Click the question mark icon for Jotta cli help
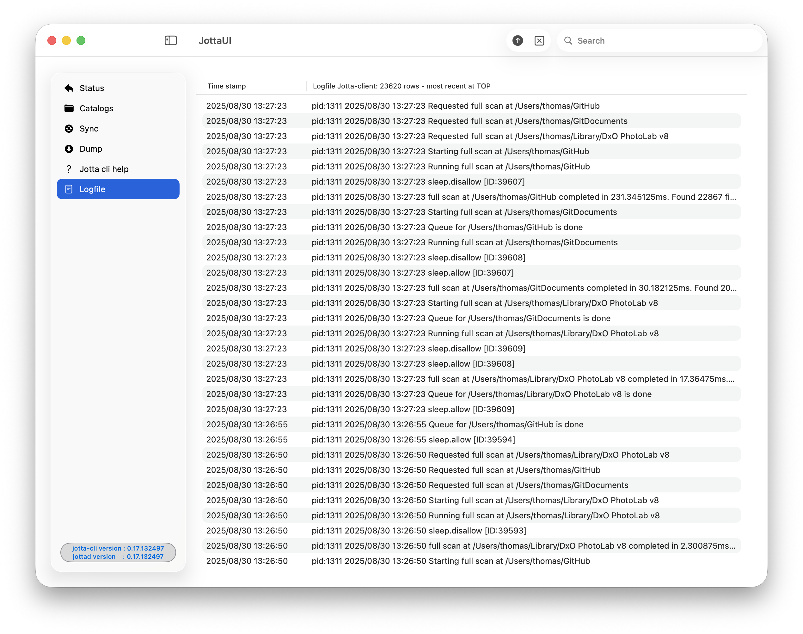This screenshot has width=803, height=634. click(x=69, y=169)
